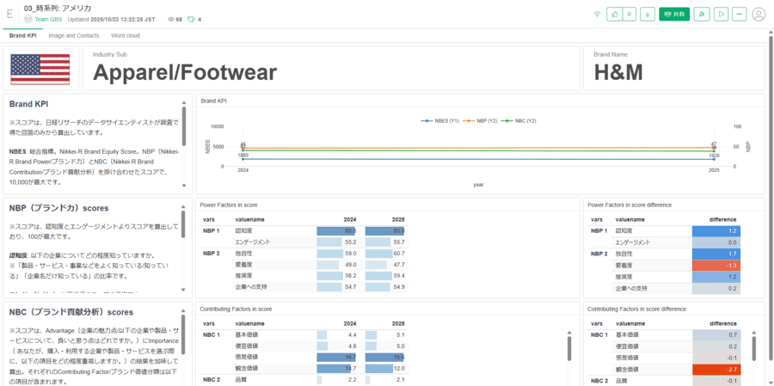Click the green 共有 share button

pos(674,15)
